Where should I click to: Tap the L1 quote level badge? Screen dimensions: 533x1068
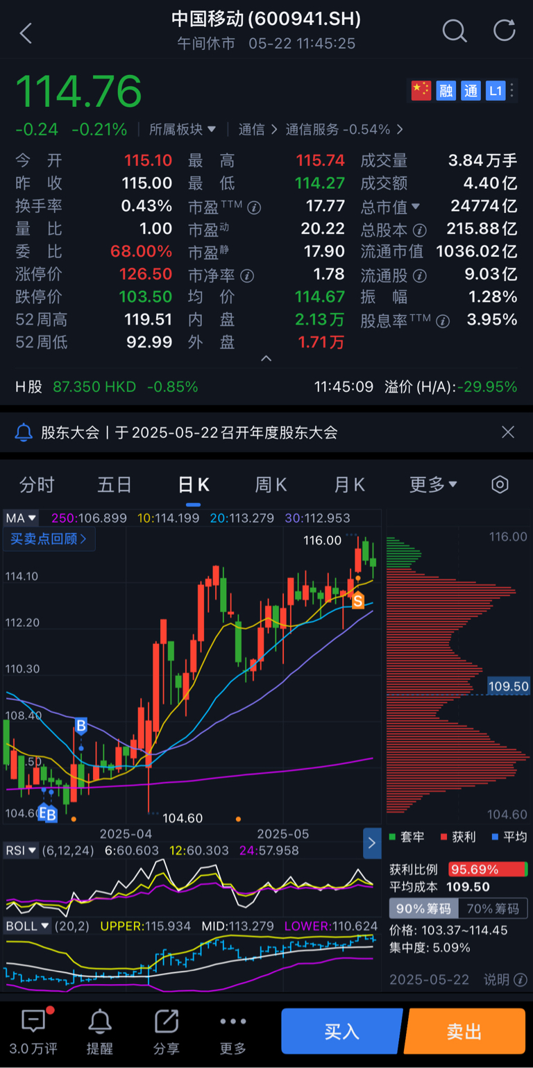click(x=495, y=90)
